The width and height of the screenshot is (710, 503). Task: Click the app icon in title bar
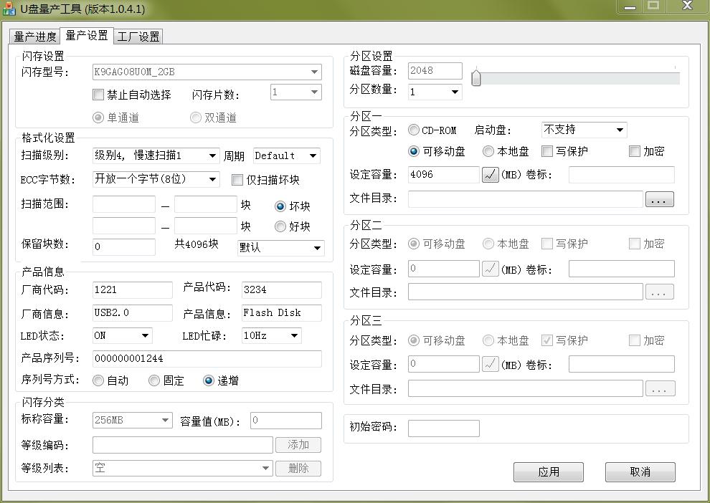pyautogui.click(x=9, y=8)
